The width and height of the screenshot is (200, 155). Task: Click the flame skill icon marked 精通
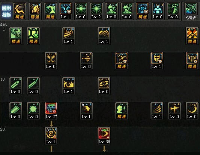click(x=192, y=36)
